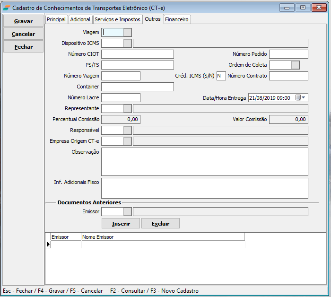This screenshot has width=331, height=297.
Task: Open the Empresa Origem CT-e lookup
Action: coord(127,141)
